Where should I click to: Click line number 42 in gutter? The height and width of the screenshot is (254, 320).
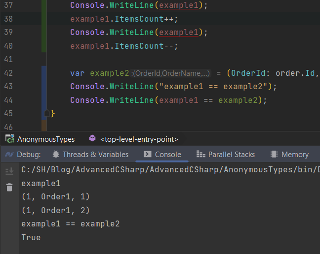tap(8, 73)
